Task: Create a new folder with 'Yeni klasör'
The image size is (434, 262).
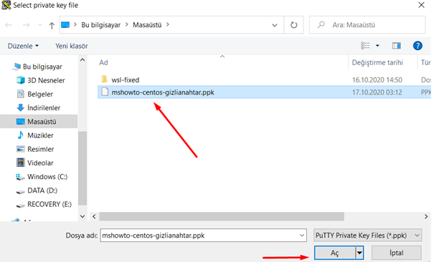Action: point(72,46)
